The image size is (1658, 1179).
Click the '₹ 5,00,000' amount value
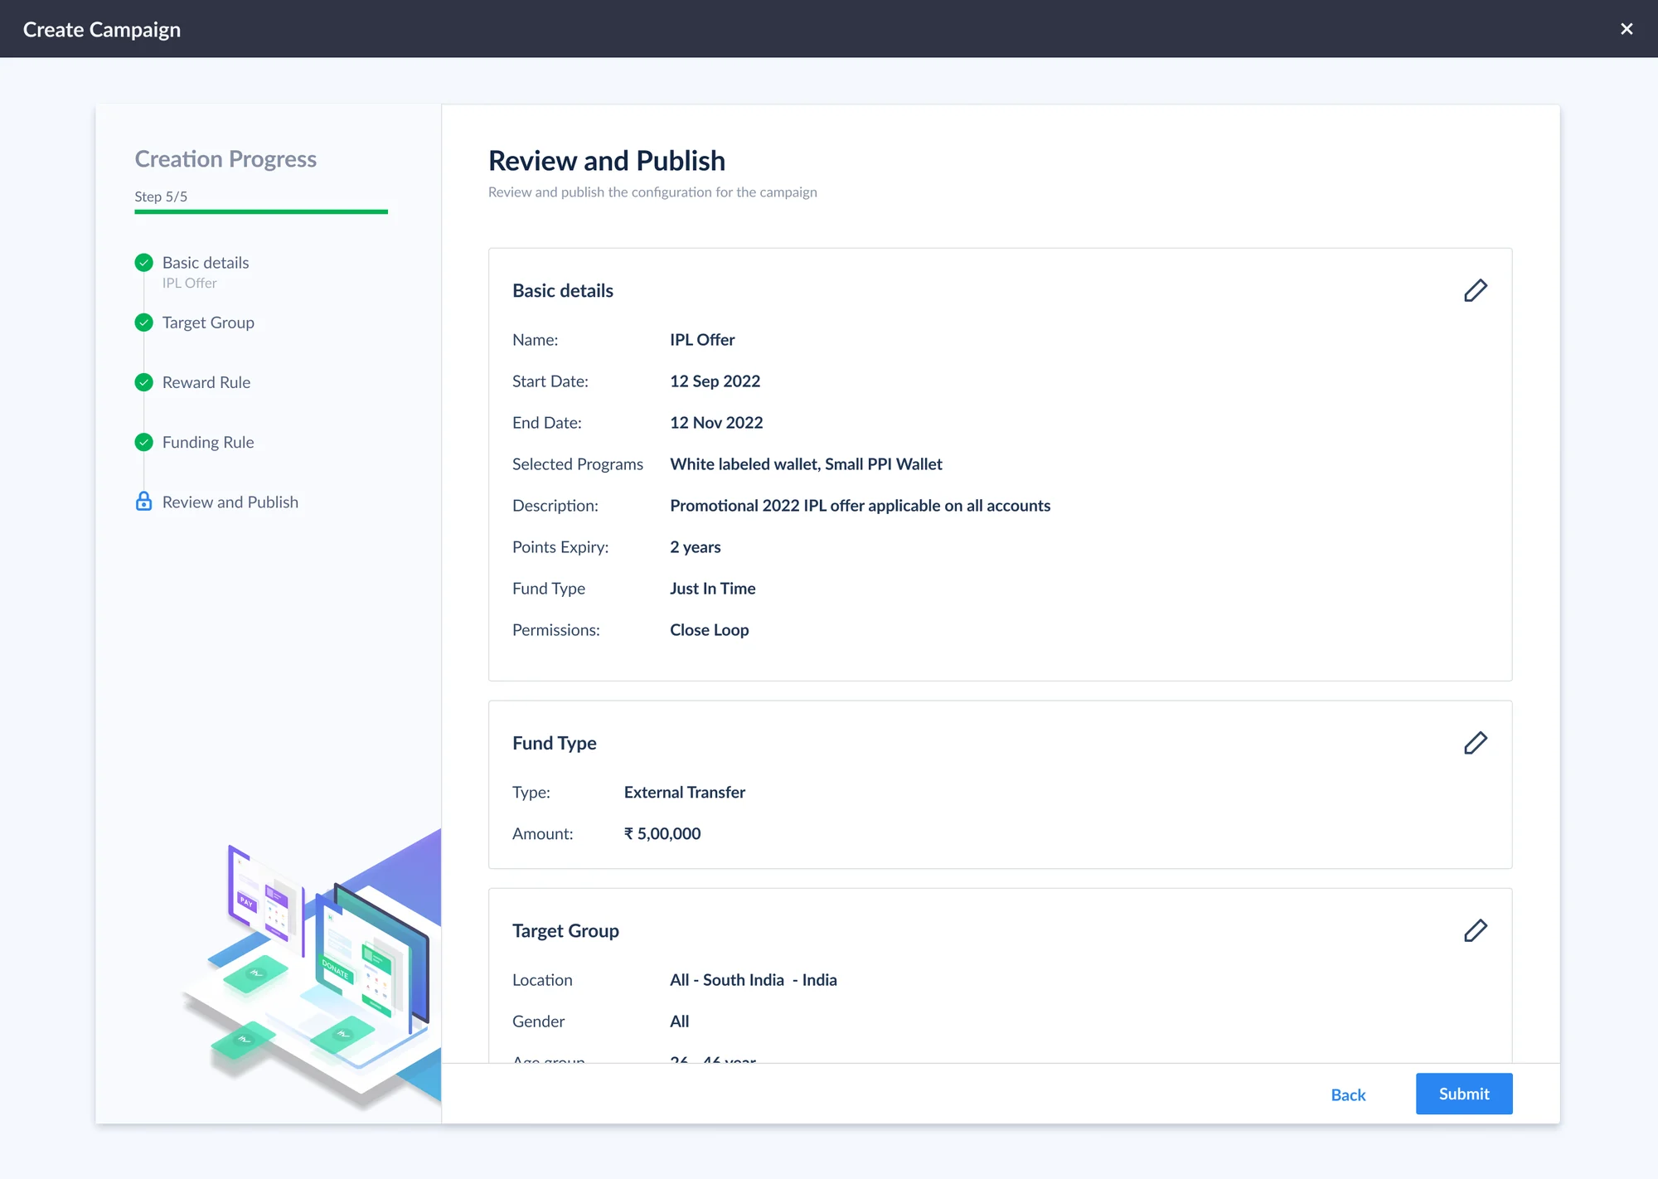(x=662, y=834)
